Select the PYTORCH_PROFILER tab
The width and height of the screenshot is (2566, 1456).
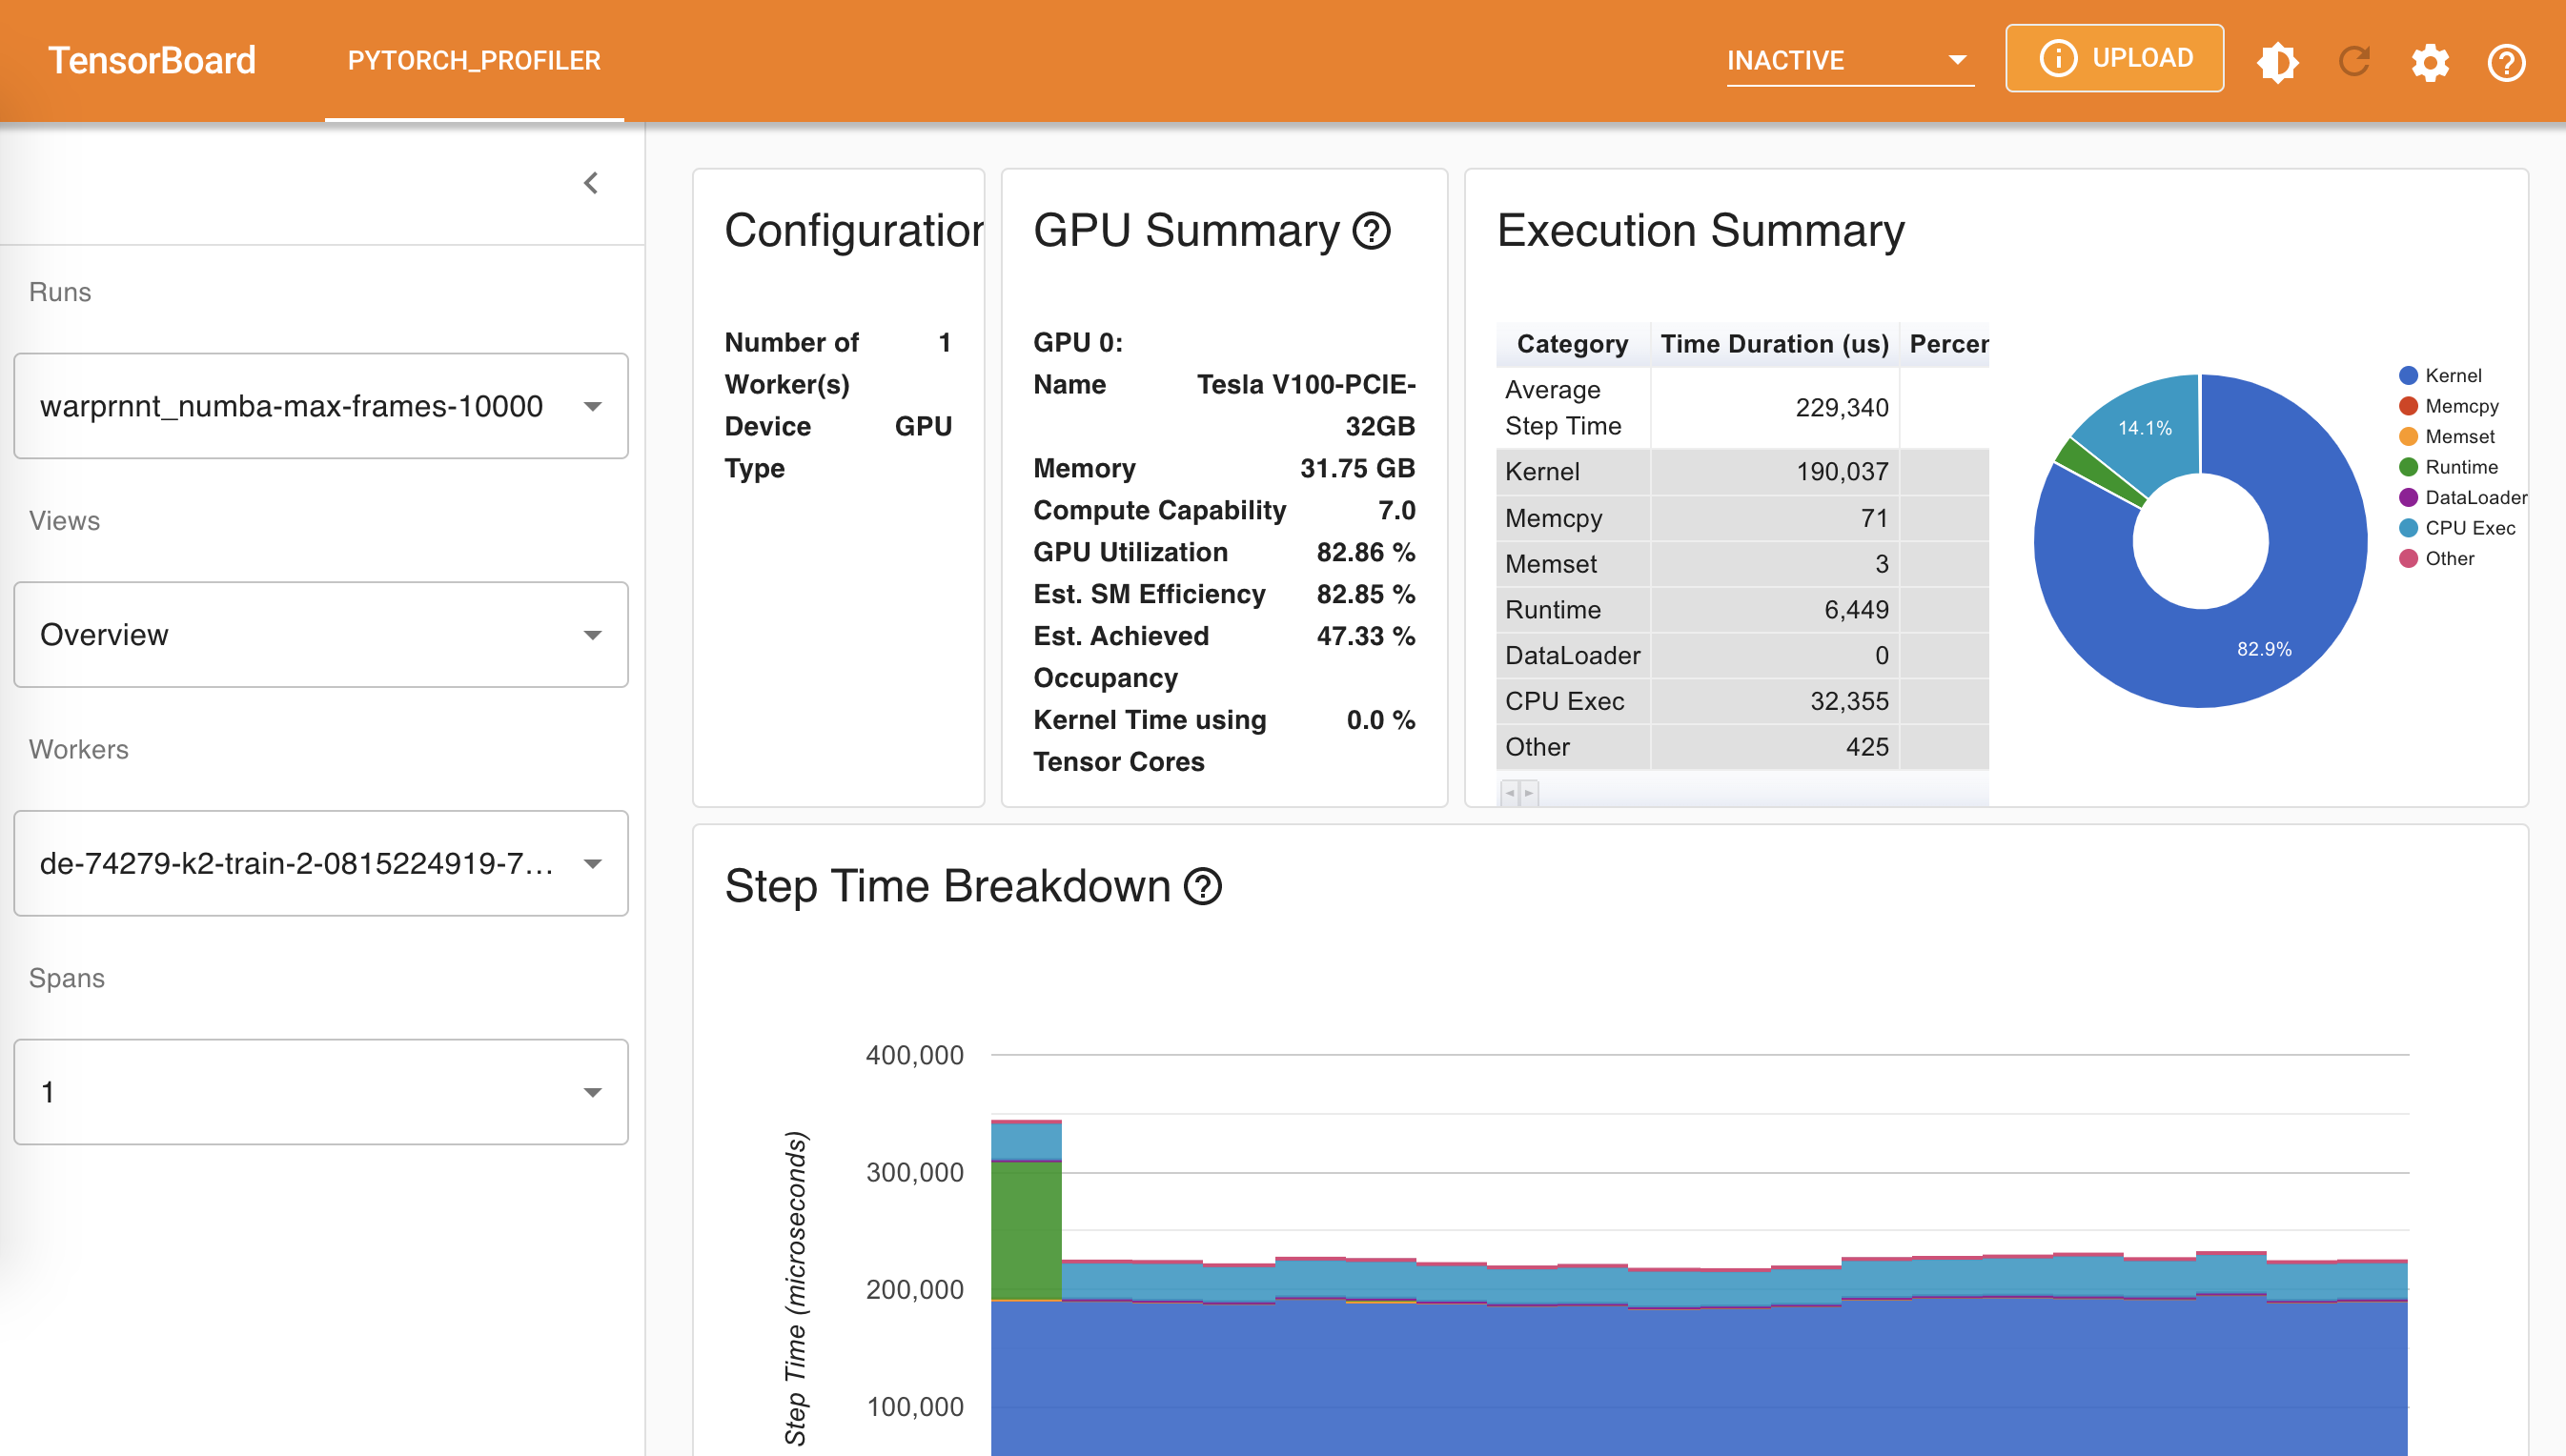pos(474,61)
